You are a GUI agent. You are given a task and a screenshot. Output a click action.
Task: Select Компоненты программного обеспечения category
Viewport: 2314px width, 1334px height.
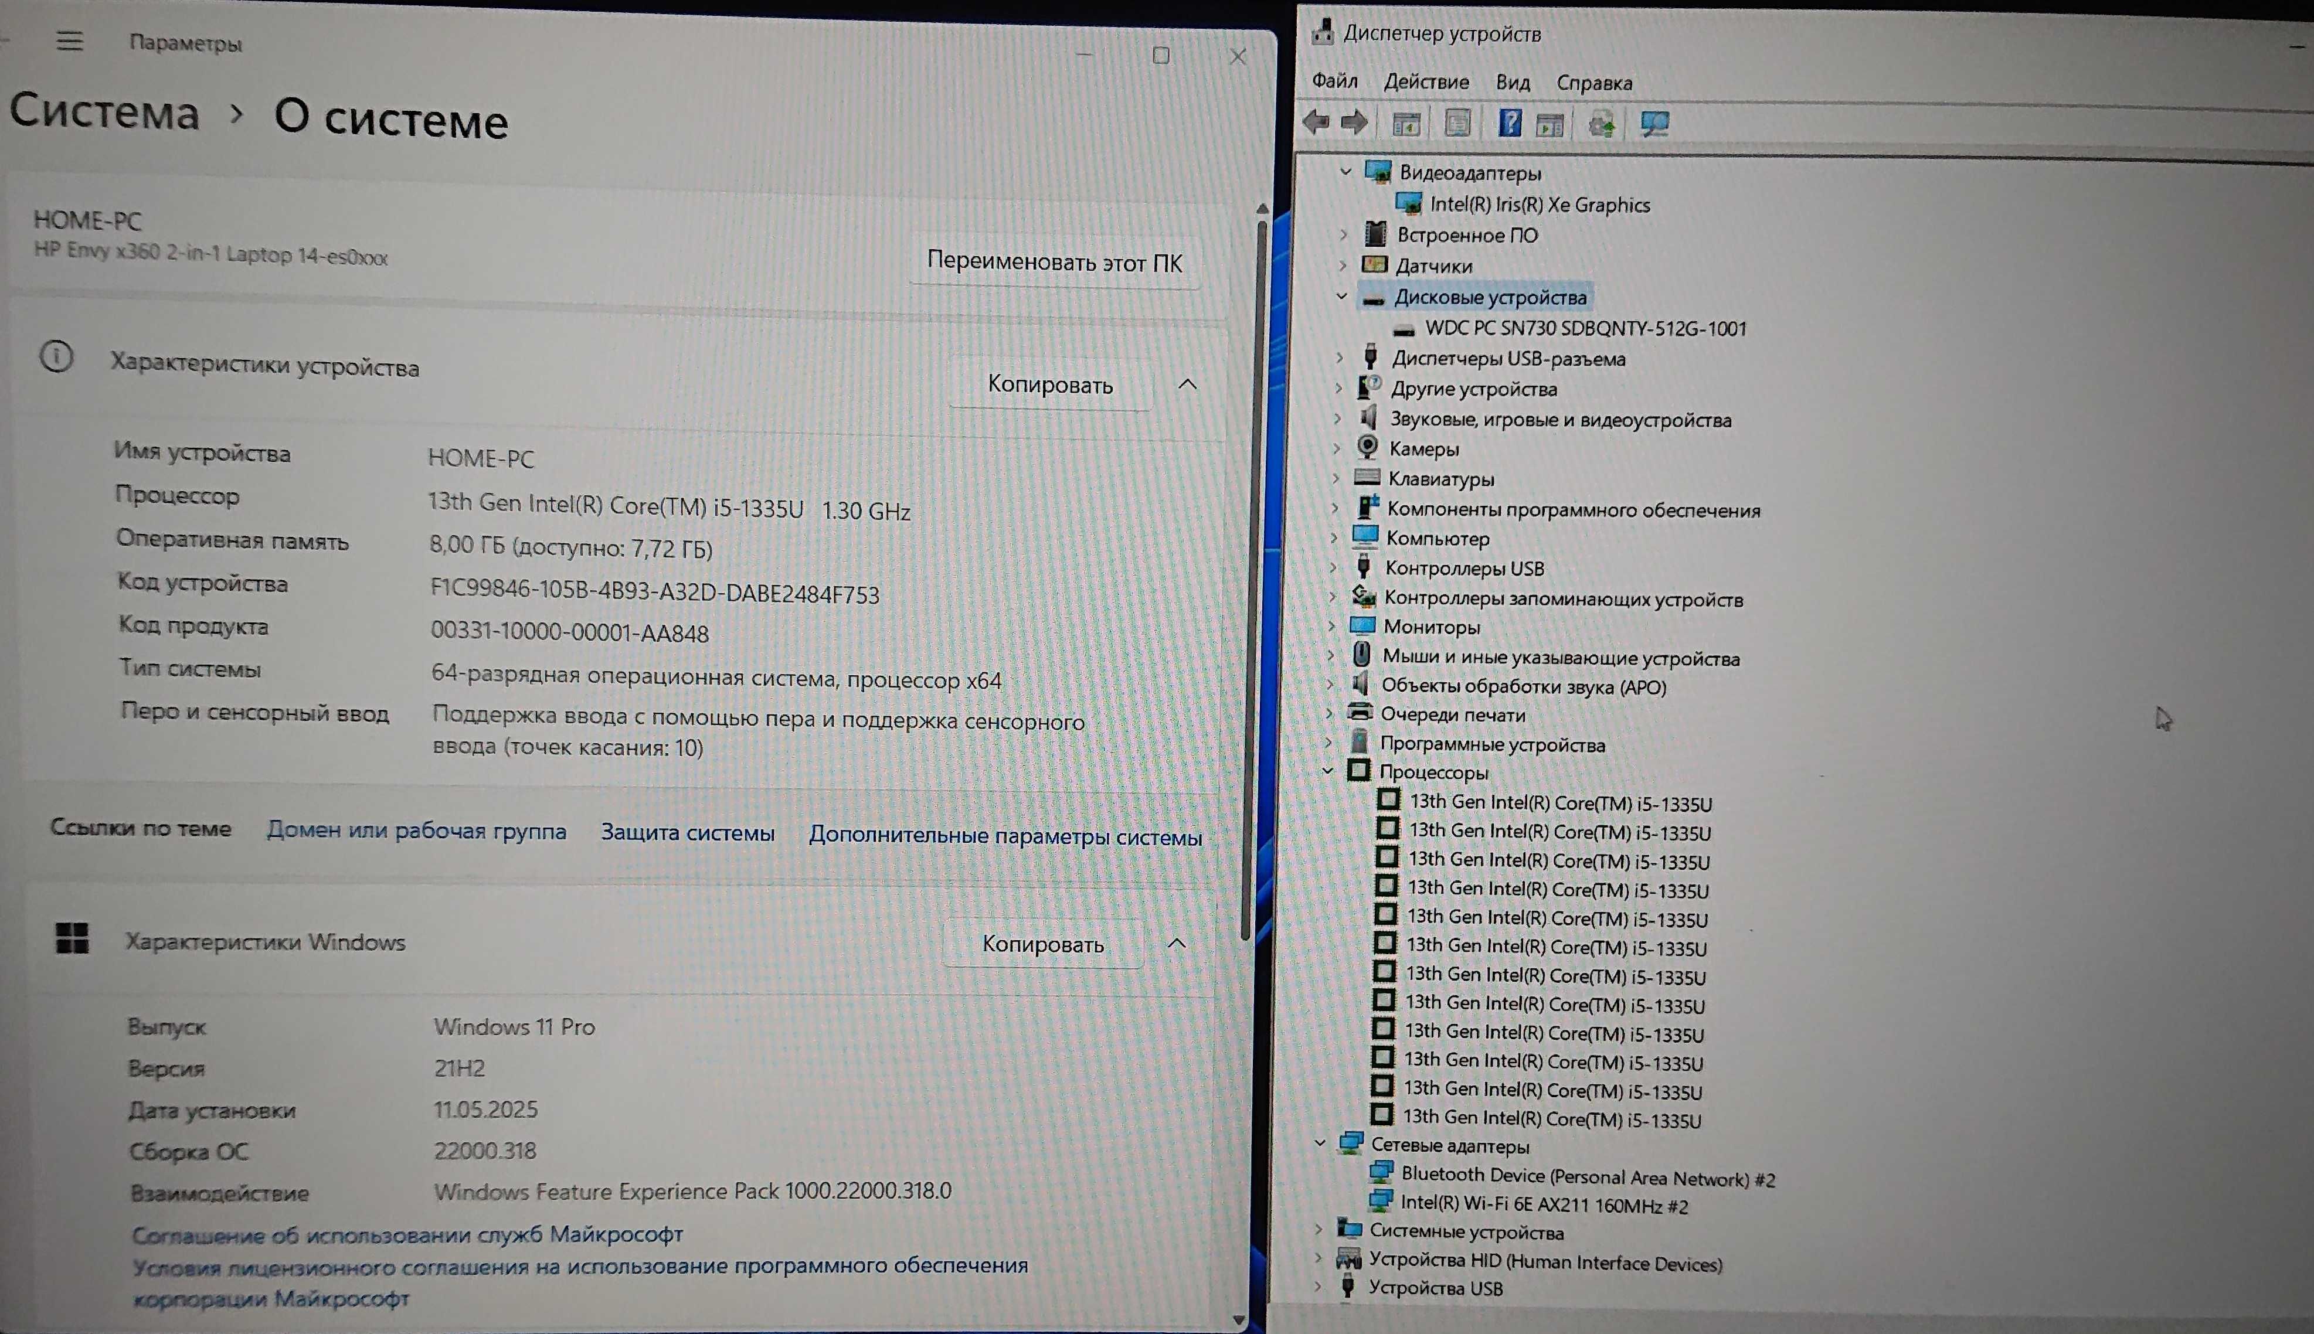coord(1574,509)
